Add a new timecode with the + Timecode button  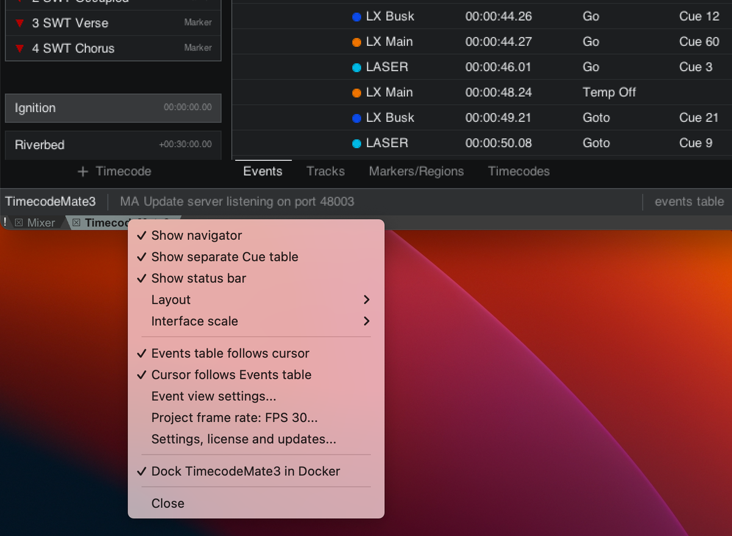(114, 172)
